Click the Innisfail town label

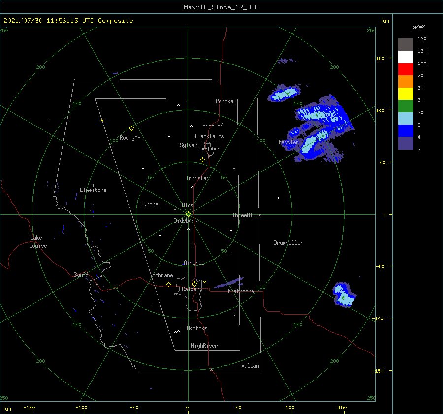pyautogui.click(x=199, y=178)
